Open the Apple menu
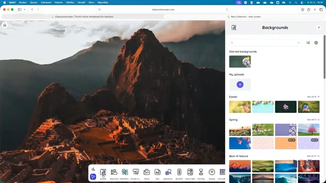 pos(5,3)
